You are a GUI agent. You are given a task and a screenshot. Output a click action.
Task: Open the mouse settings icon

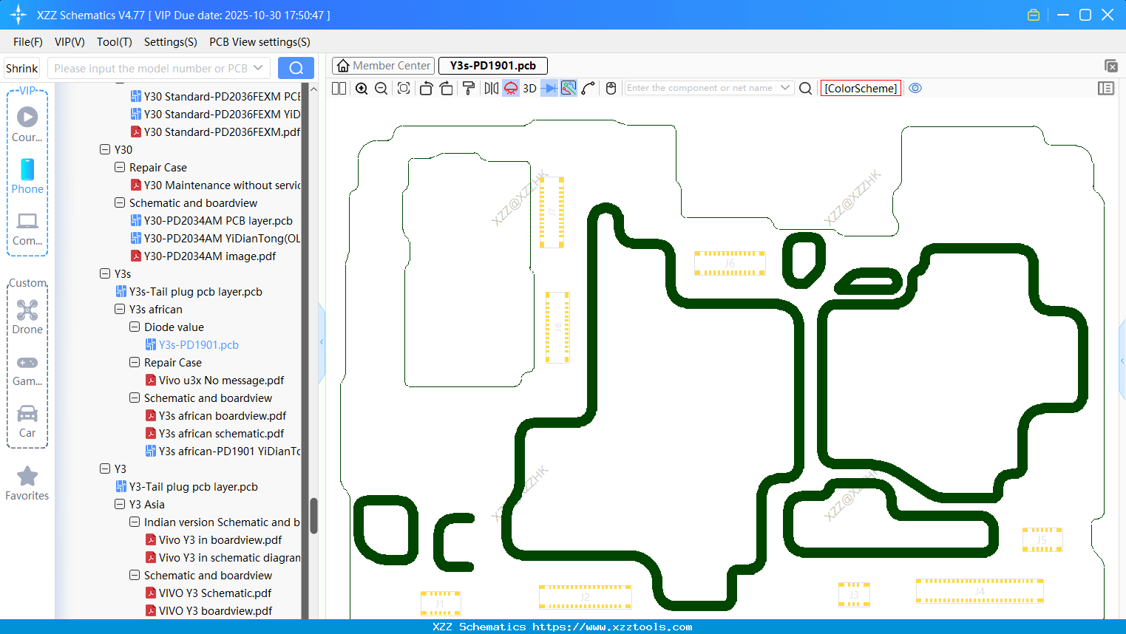[611, 89]
